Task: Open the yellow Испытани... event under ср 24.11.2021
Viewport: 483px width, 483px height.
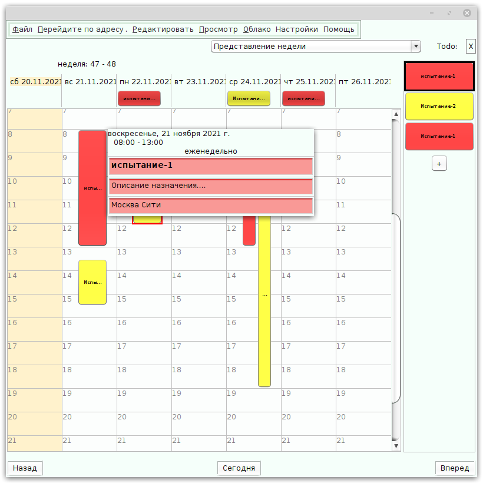Action: pyautogui.click(x=249, y=98)
